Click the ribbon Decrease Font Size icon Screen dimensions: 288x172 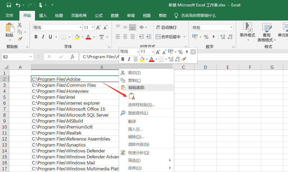tap(105, 28)
